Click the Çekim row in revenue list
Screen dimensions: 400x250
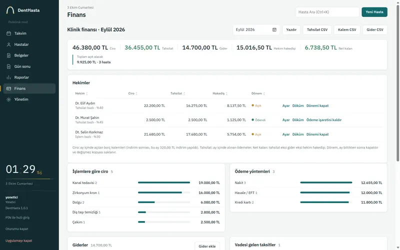tap(146, 222)
